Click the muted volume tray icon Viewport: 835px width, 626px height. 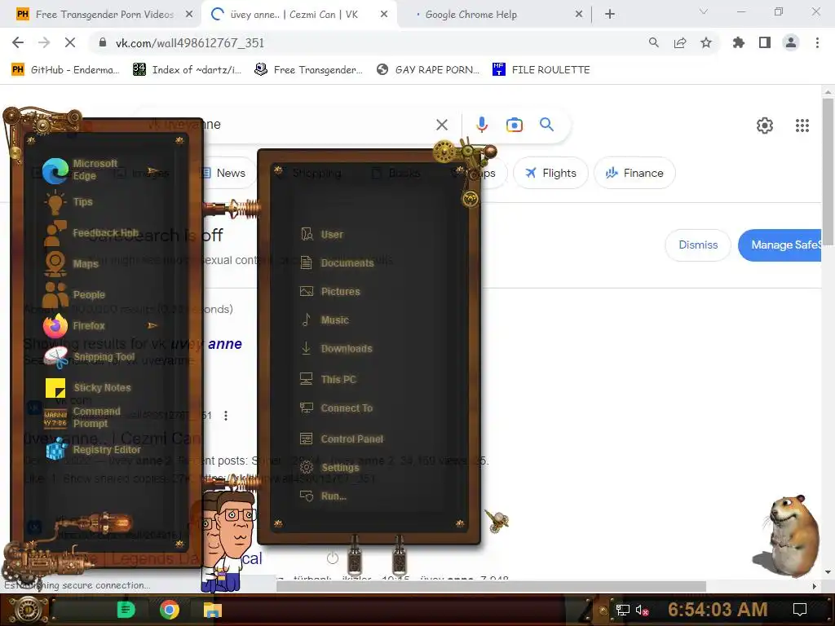[642, 611]
